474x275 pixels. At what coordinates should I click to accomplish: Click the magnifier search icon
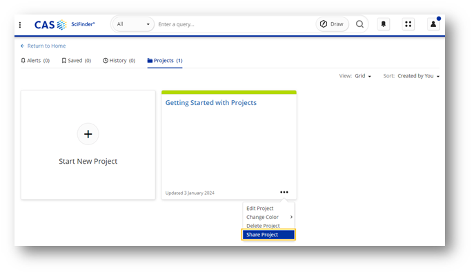(x=359, y=24)
